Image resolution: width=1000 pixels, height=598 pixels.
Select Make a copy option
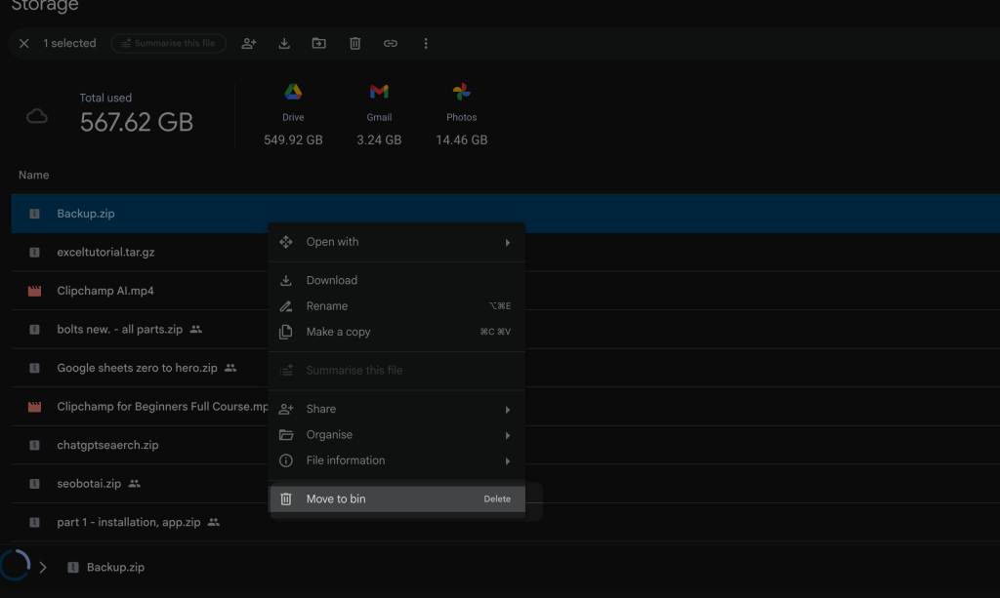391,332
